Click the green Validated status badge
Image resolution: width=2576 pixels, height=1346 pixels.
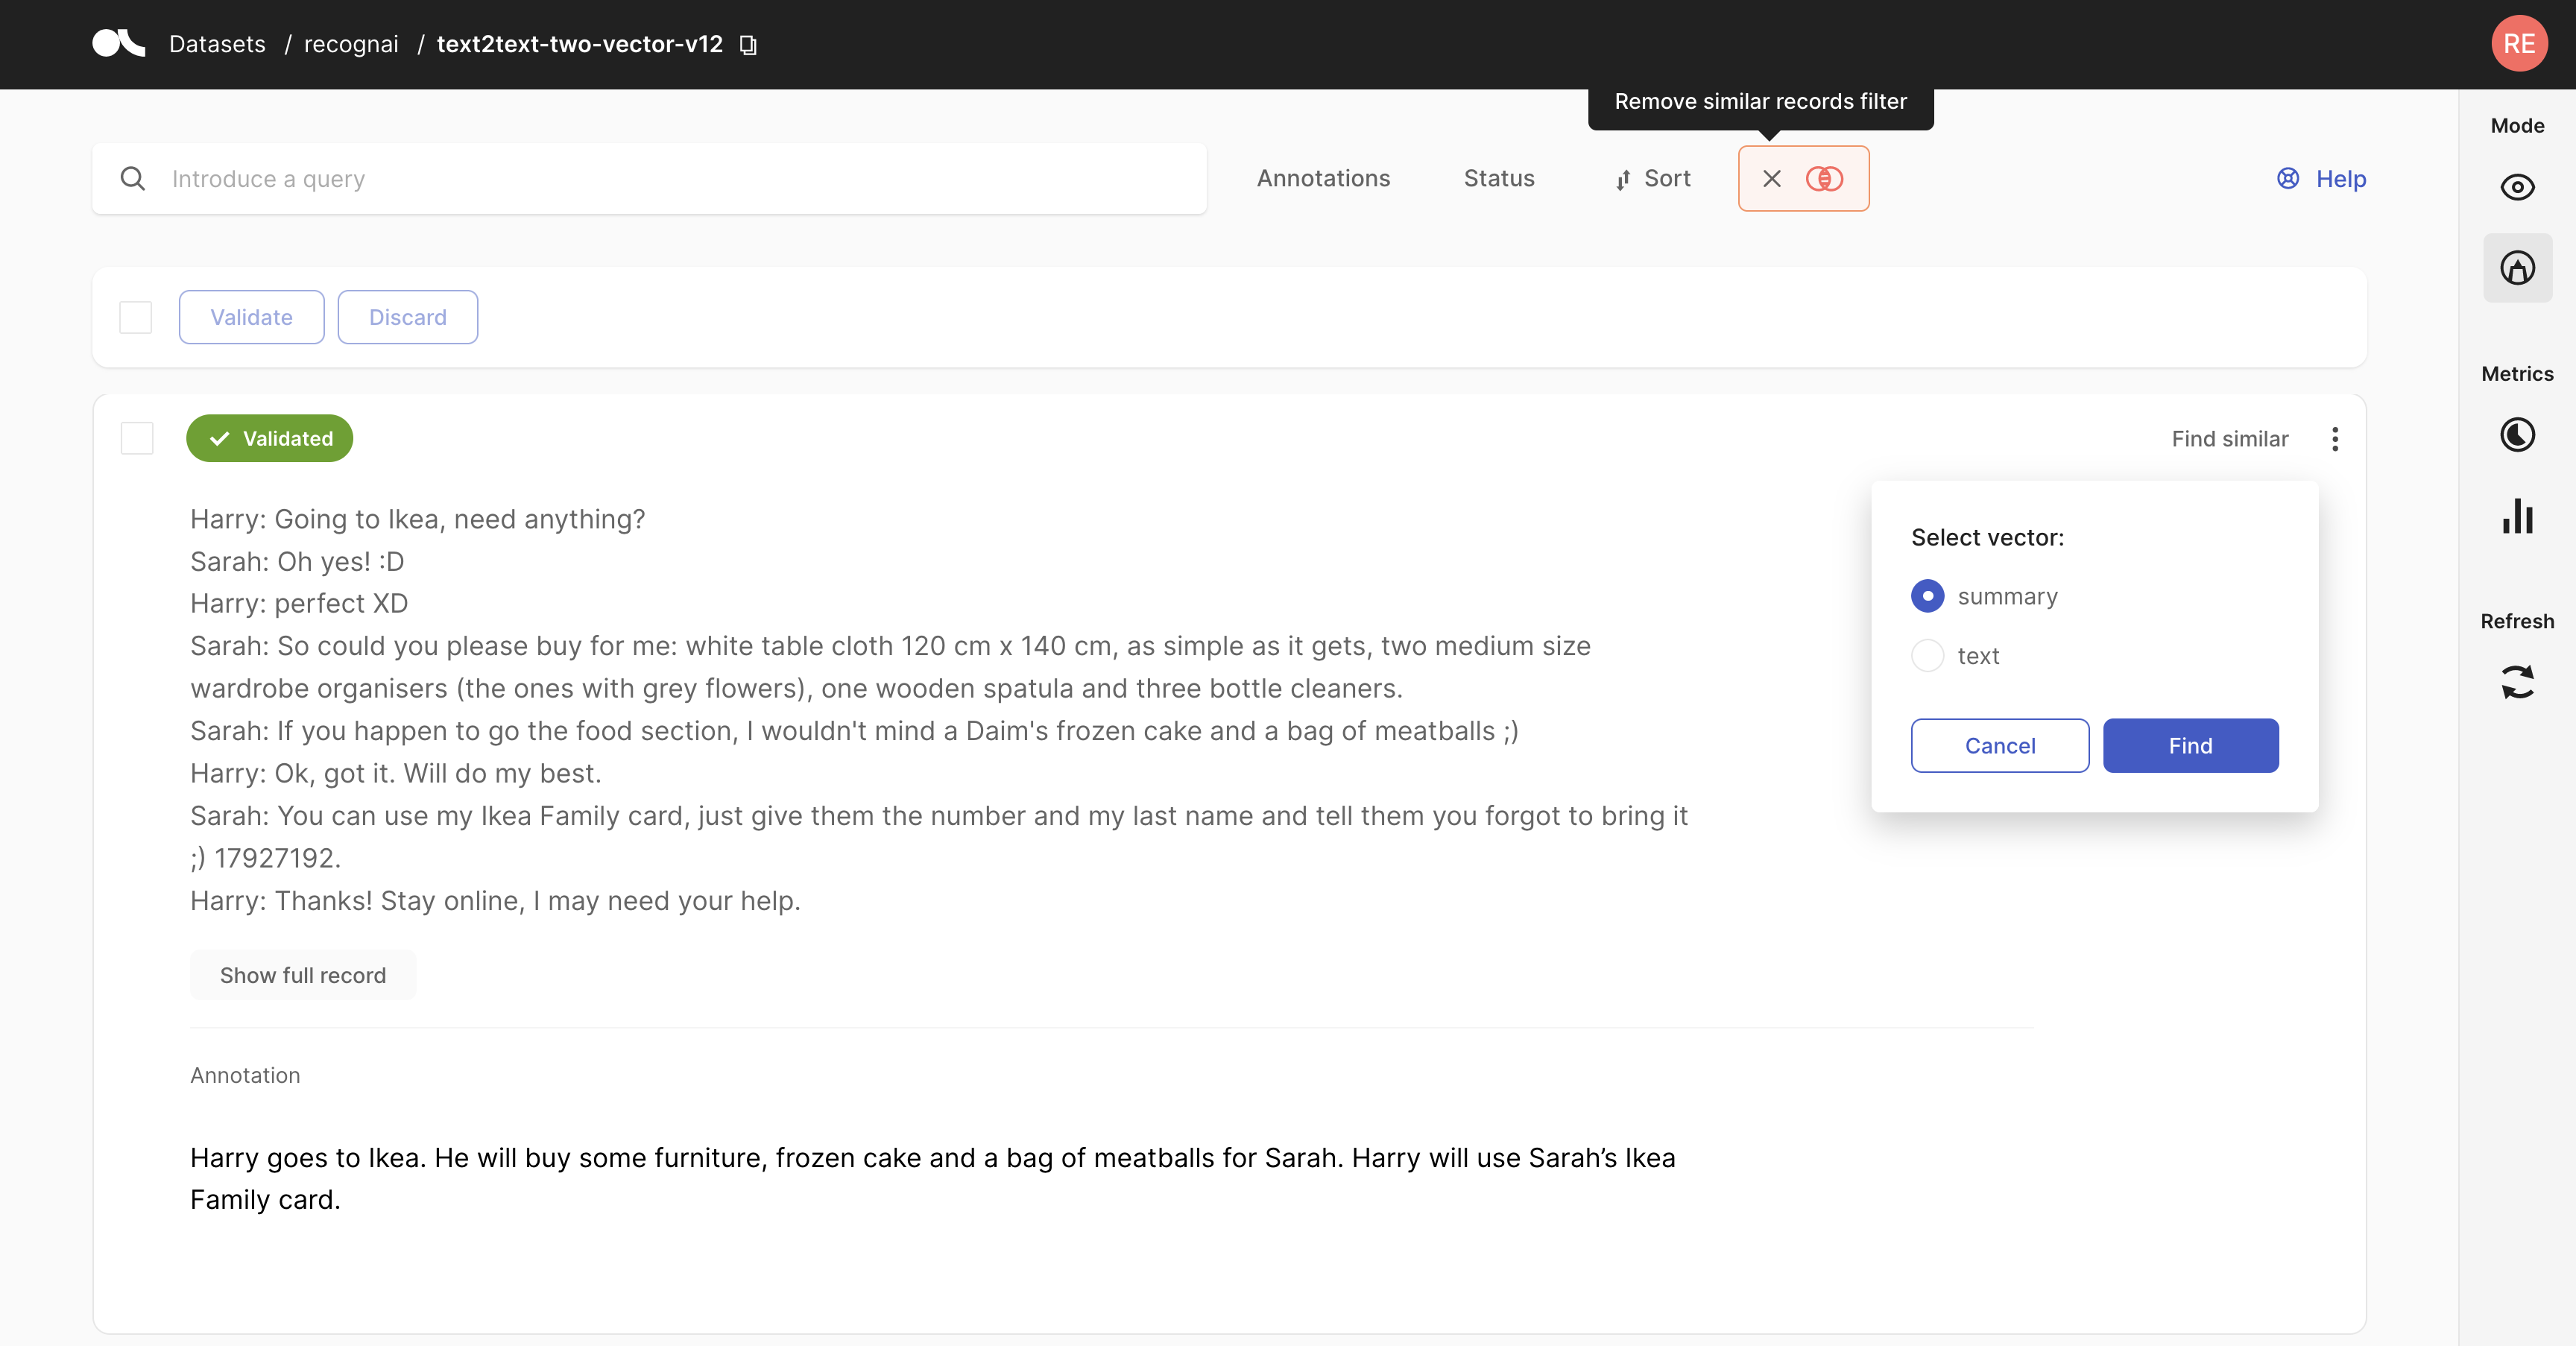[x=270, y=438]
